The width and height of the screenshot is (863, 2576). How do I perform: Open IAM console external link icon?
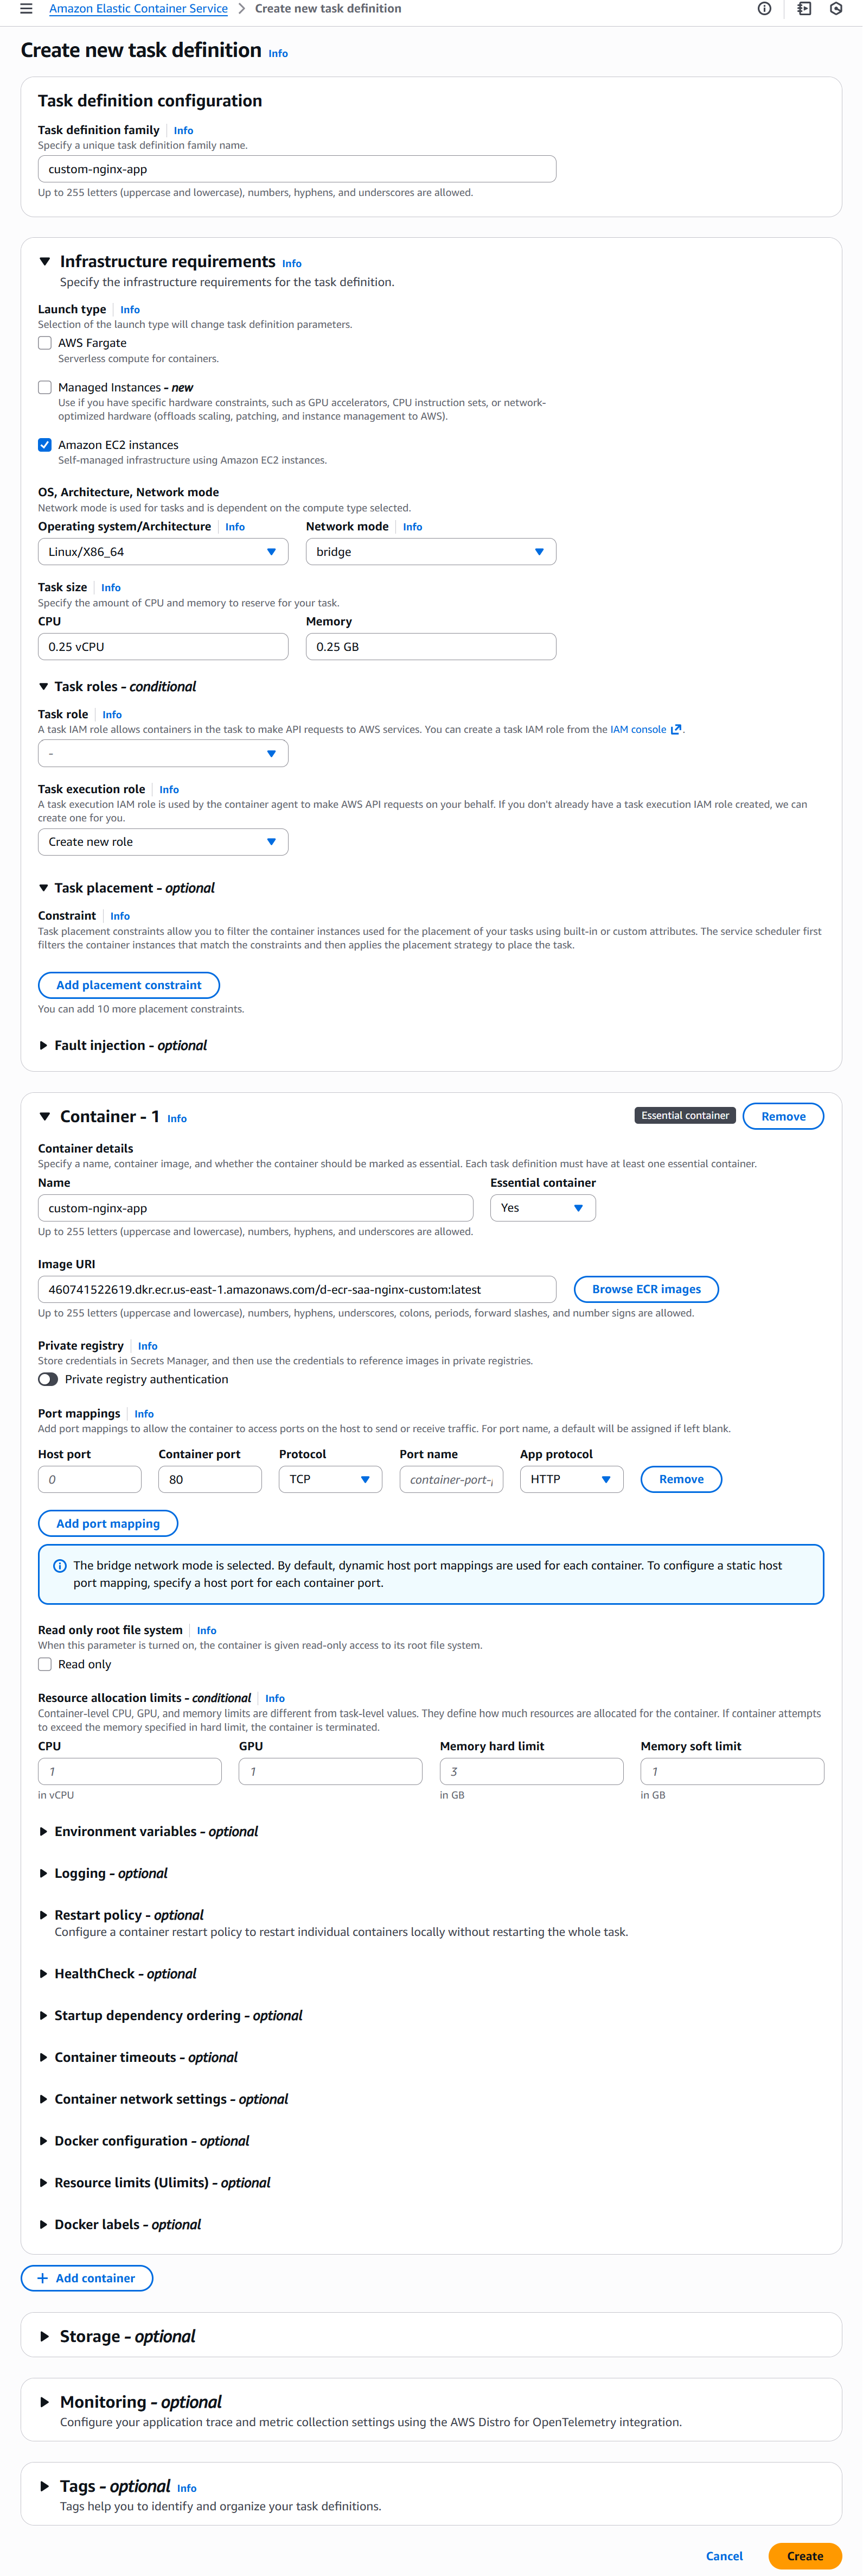pyautogui.click(x=676, y=730)
